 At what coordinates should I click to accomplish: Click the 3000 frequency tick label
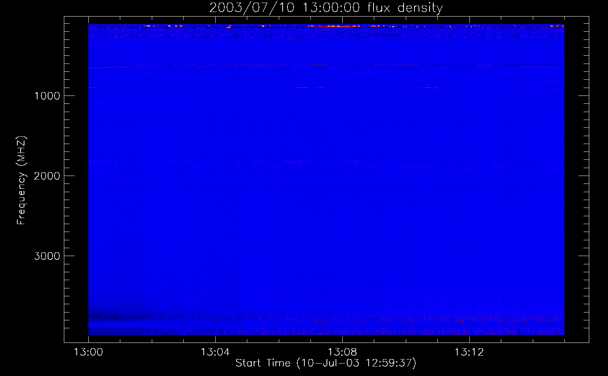coord(47,256)
